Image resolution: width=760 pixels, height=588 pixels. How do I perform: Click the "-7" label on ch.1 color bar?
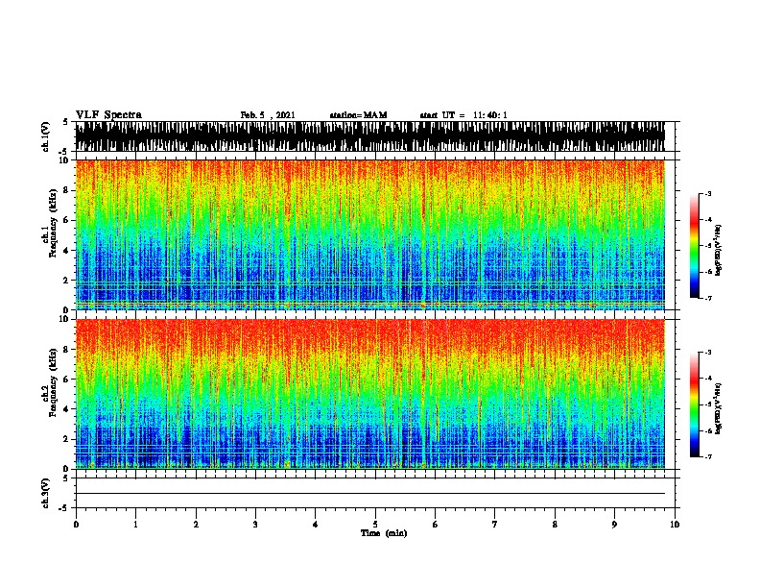(x=707, y=298)
